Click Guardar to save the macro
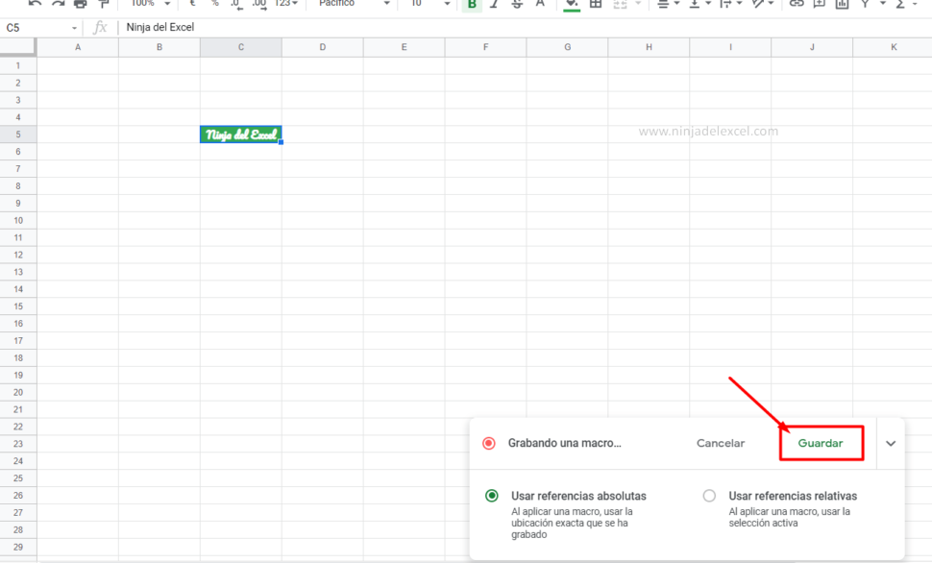932x563 pixels. click(822, 443)
